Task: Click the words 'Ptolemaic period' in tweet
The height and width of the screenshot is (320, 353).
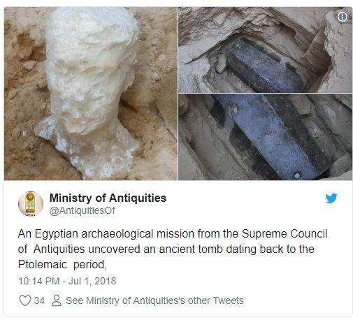Action: click(61, 265)
